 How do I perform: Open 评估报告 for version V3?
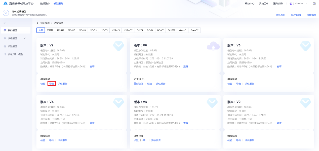pos(155,140)
